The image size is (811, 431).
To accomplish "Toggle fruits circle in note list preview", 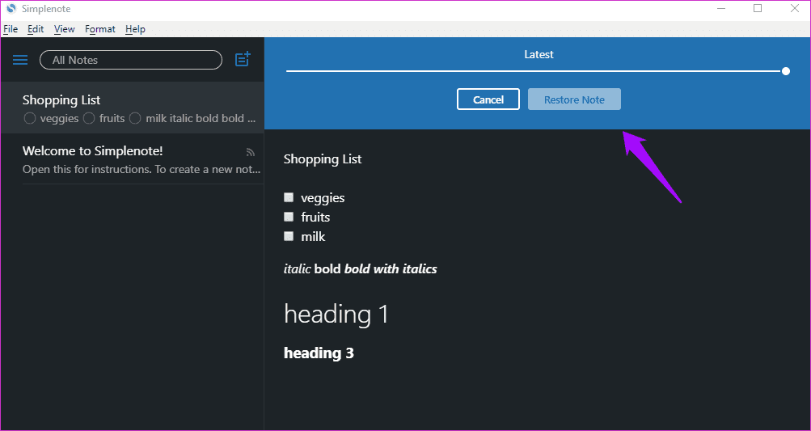I will pos(89,119).
